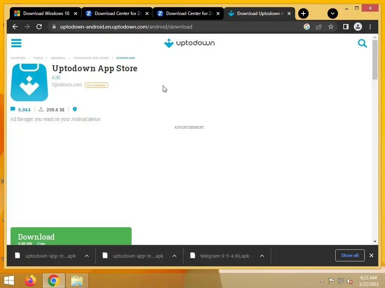This screenshot has width=385, height=288.
Task: Expand options for second uptodown-app-st apk download
Action: click(x=174, y=256)
